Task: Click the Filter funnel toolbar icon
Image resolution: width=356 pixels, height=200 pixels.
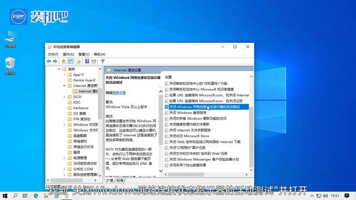Action: click(x=102, y=61)
